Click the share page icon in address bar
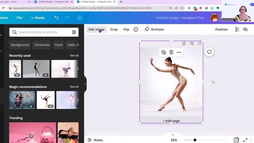This screenshot has width=254, height=143. [x=176, y=8]
